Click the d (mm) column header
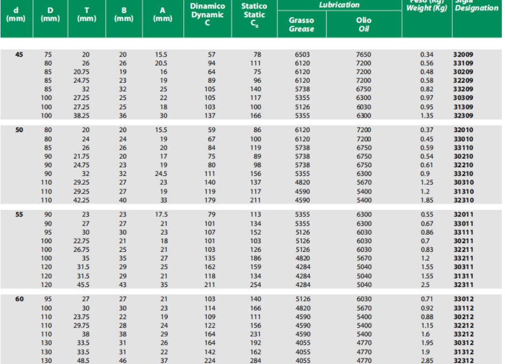The image size is (505, 364). (x=16, y=14)
